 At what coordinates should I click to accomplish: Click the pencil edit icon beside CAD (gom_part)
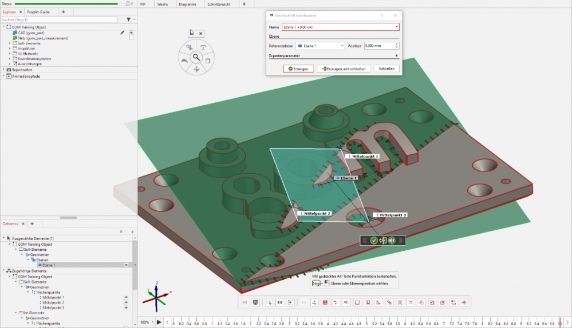click(x=122, y=33)
